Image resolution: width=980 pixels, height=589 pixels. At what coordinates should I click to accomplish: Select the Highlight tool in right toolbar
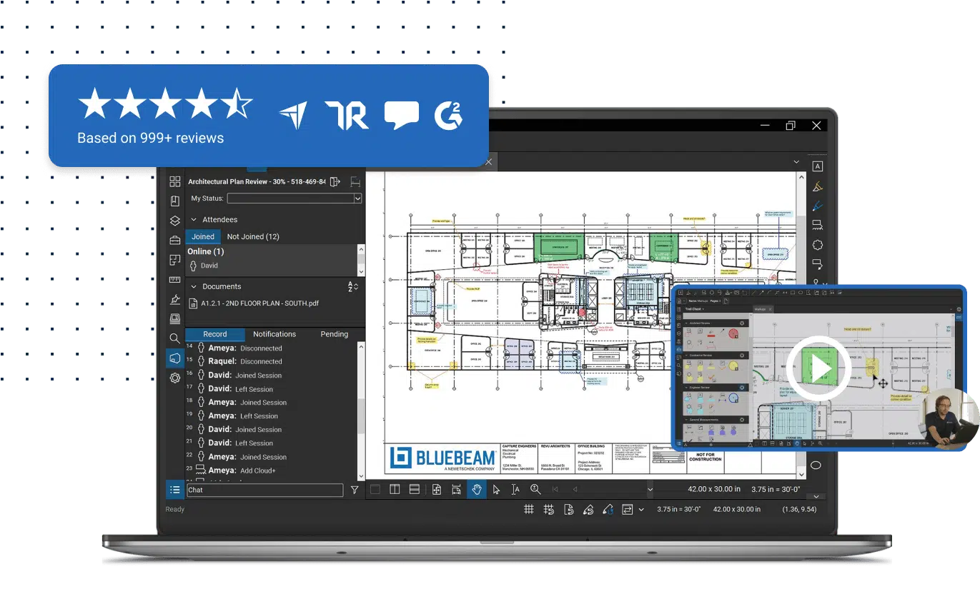pos(818,186)
